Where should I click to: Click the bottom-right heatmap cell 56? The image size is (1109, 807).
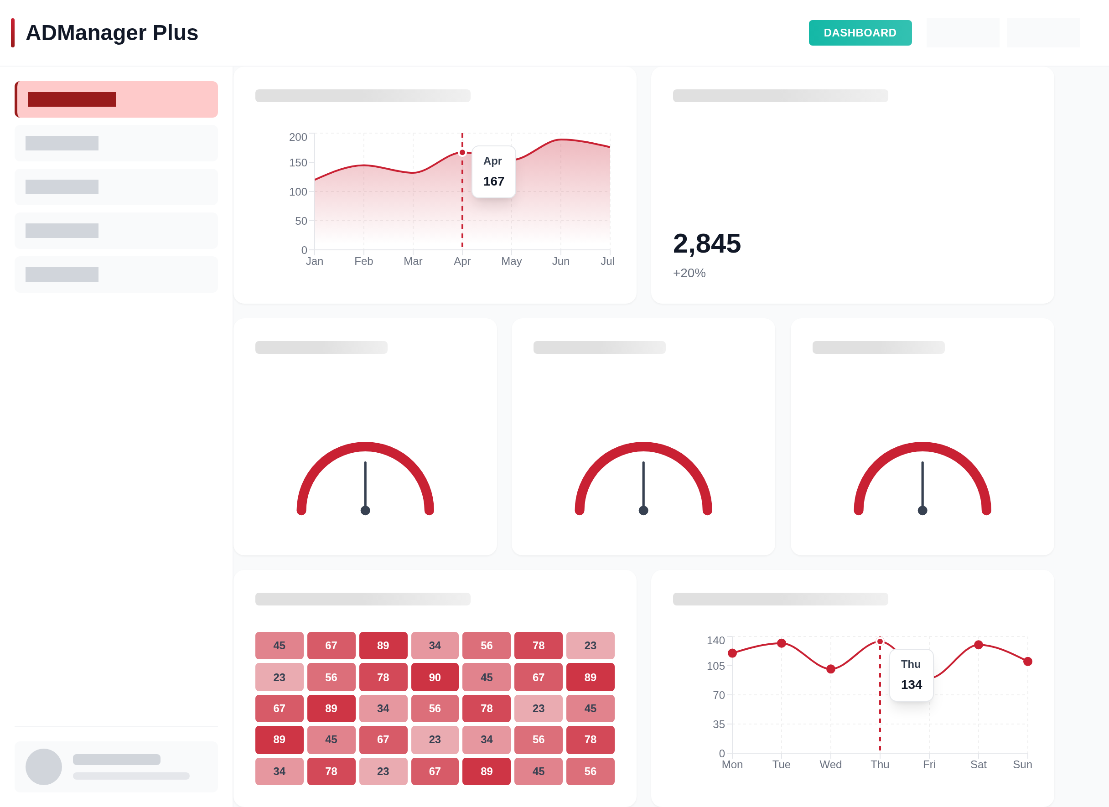coord(590,771)
